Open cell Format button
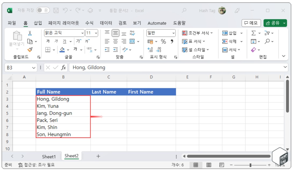Image resolution: width=292 pixels, height=170 pixels. click(231, 50)
